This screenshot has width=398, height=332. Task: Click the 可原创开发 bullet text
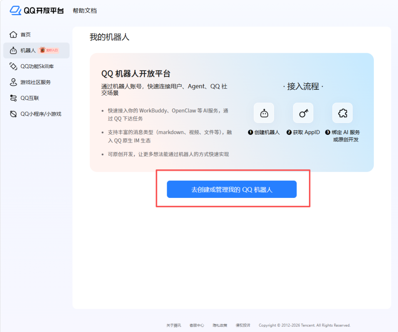[x=168, y=154]
